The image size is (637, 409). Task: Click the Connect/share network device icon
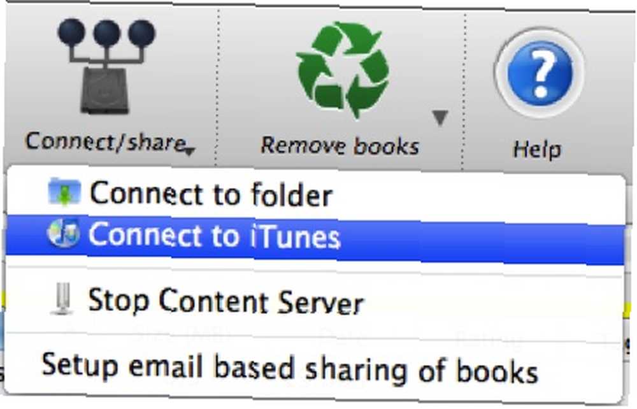pos(106,66)
